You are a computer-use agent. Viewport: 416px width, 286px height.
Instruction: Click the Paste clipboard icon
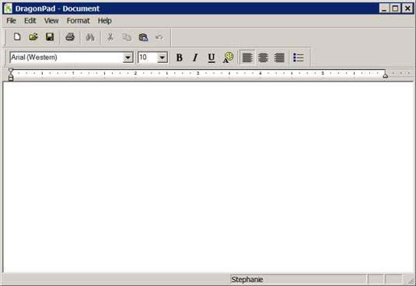pyautogui.click(x=143, y=37)
